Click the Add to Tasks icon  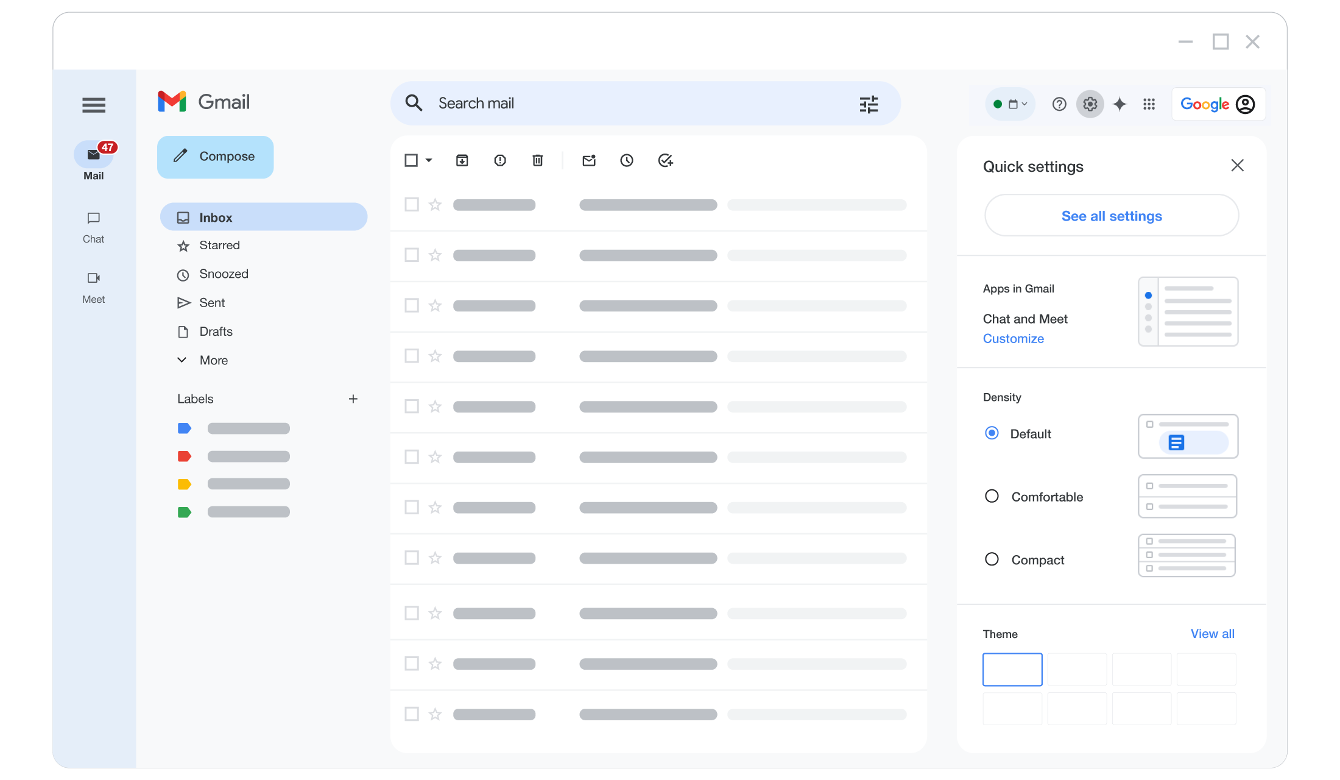(665, 160)
